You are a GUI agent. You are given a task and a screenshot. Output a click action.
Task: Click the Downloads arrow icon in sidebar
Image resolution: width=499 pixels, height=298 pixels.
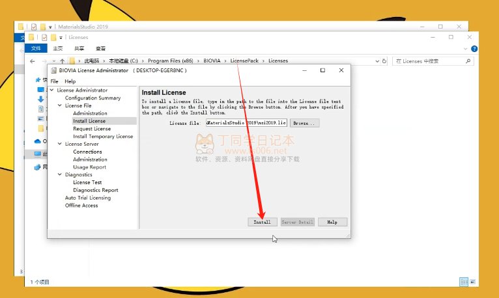pos(41,99)
